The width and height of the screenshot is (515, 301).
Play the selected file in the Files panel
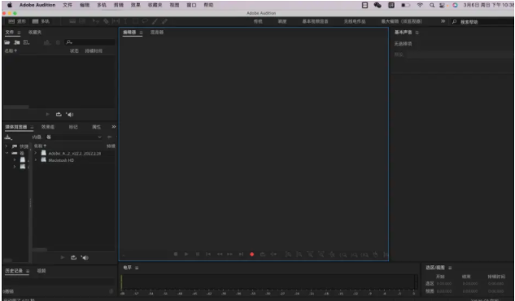click(x=48, y=114)
